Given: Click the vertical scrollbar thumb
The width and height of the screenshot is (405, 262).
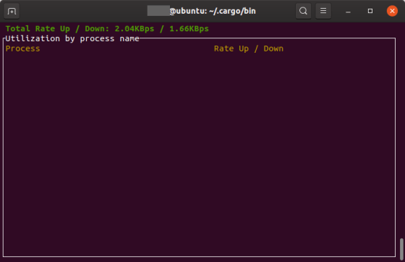Looking at the screenshot, I should tap(401, 250).
